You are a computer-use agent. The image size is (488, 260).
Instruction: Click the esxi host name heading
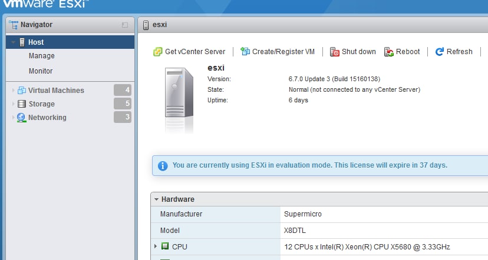pos(216,68)
